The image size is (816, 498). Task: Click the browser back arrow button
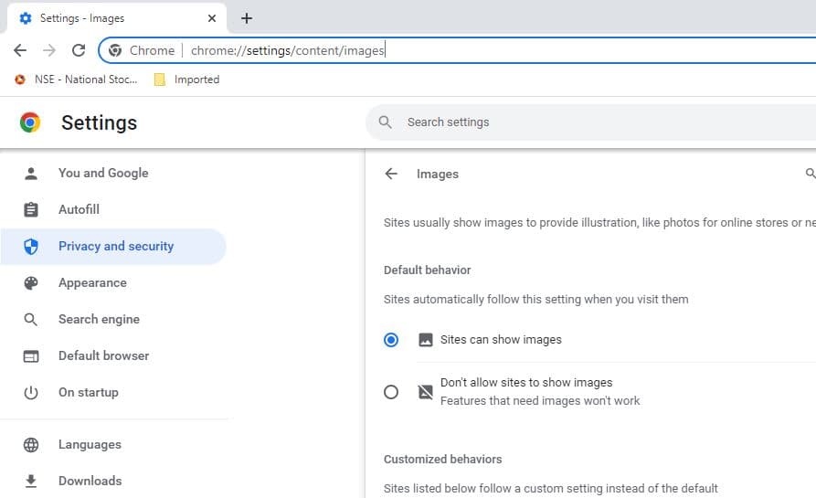click(20, 50)
